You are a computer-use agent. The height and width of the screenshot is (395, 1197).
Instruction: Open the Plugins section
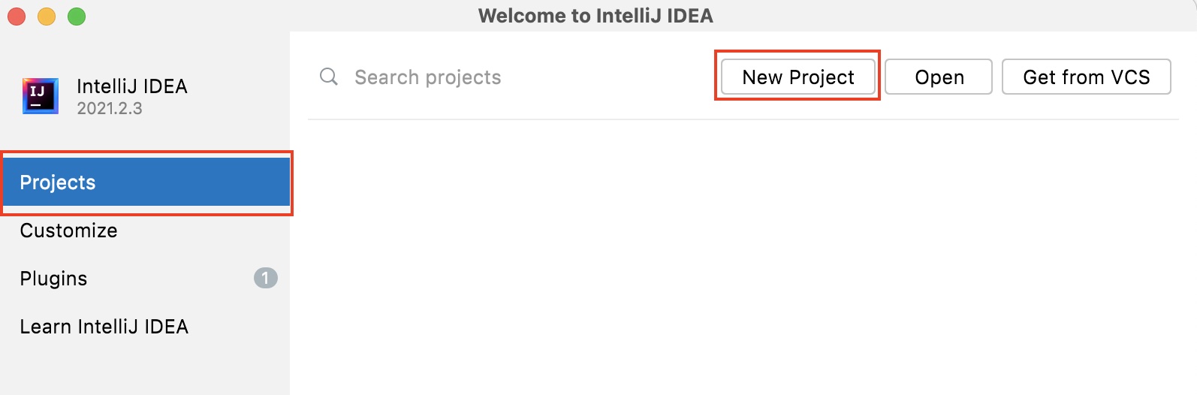coord(54,279)
